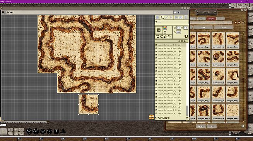
Task: Flip the selected layer vertically
Action: (169, 37)
